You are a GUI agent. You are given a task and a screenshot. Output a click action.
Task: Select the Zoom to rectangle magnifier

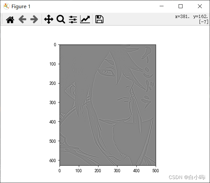point(61,19)
